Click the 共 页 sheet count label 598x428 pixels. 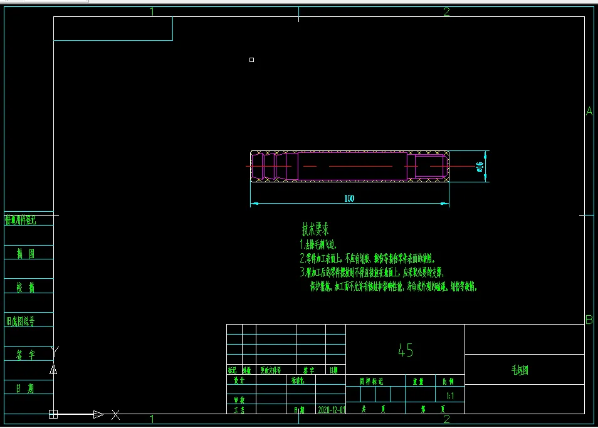tap(373, 409)
